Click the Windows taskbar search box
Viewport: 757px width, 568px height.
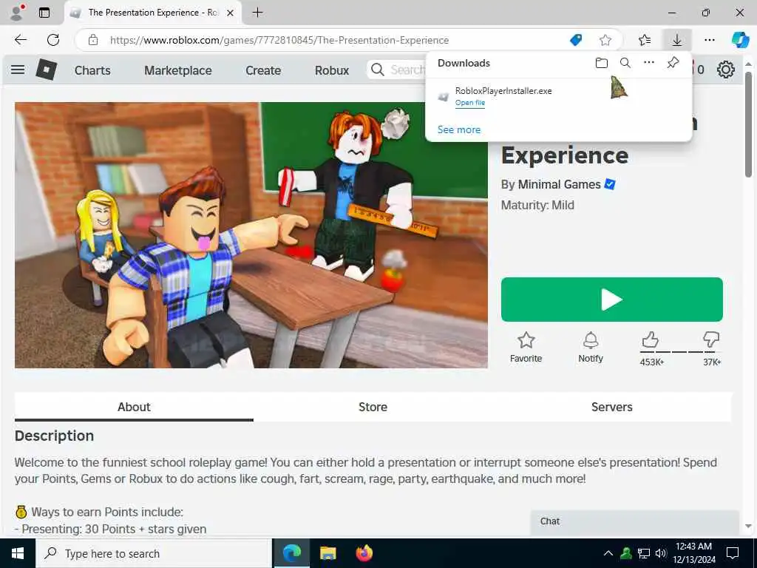[x=154, y=553]
